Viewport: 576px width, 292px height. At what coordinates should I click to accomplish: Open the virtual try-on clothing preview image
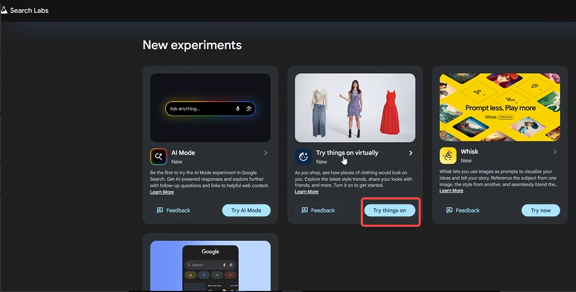(355, 108)
